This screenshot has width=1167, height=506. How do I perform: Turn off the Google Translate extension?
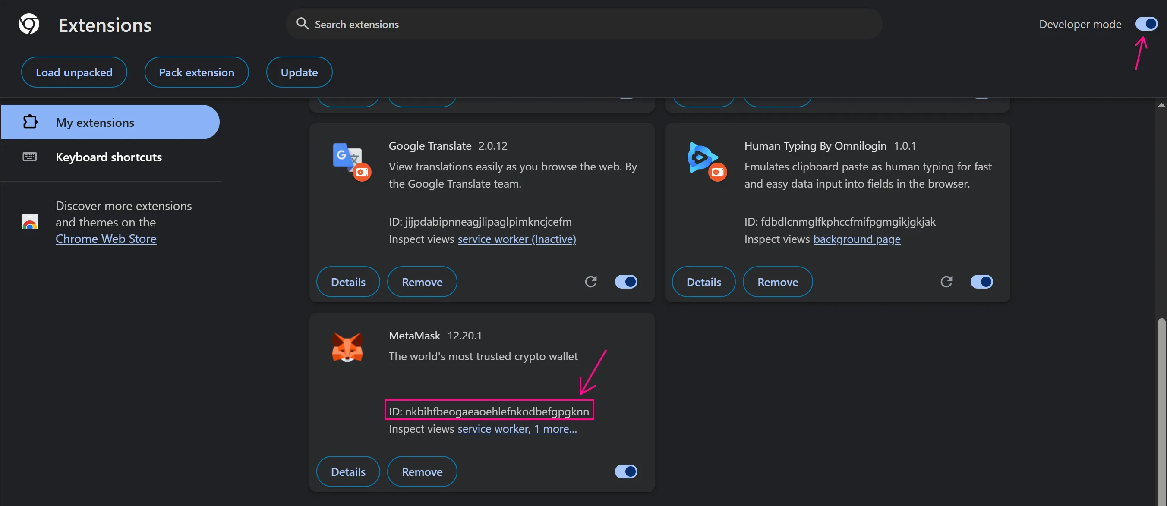pos(626,281)
